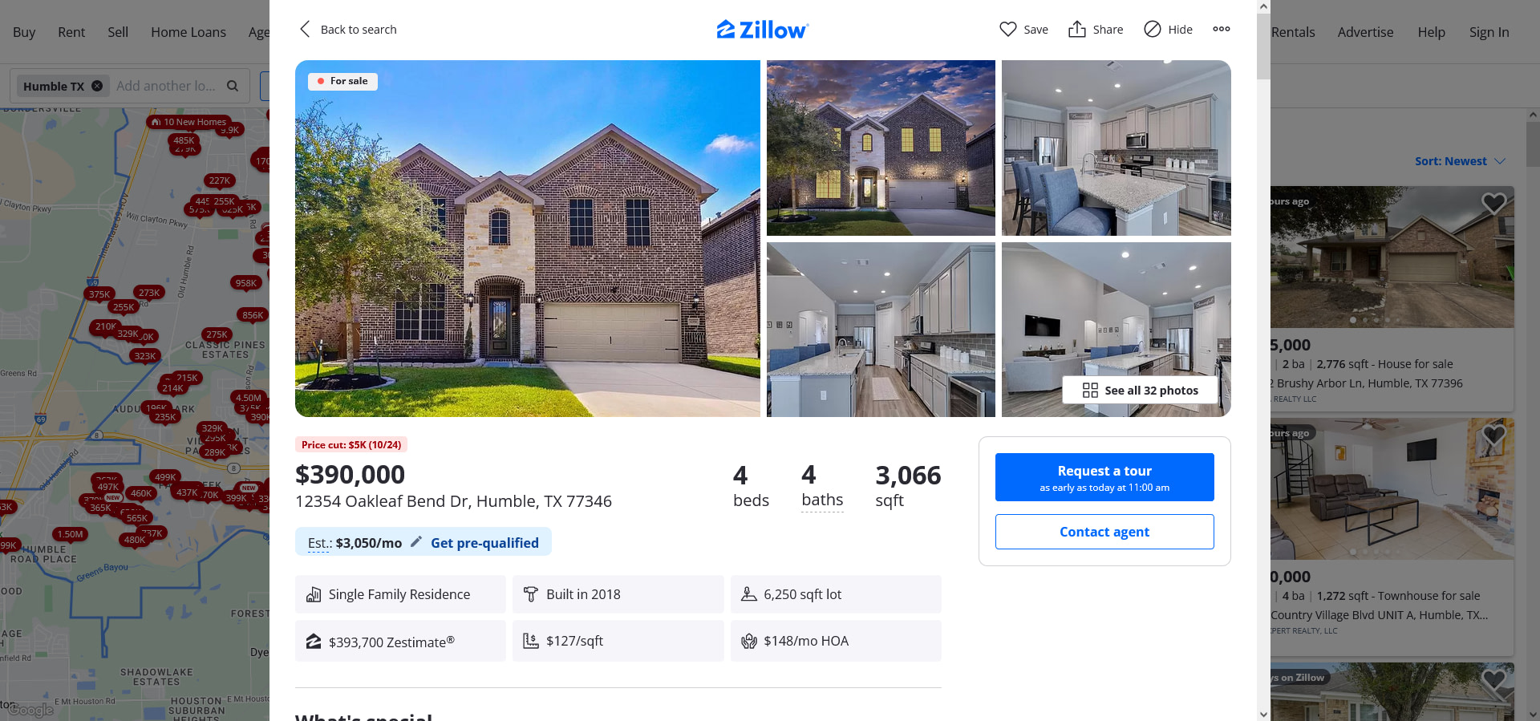Screen dimensions: 1540x721
Task: Remove Humble TX location filter chip
Action: 97,86
